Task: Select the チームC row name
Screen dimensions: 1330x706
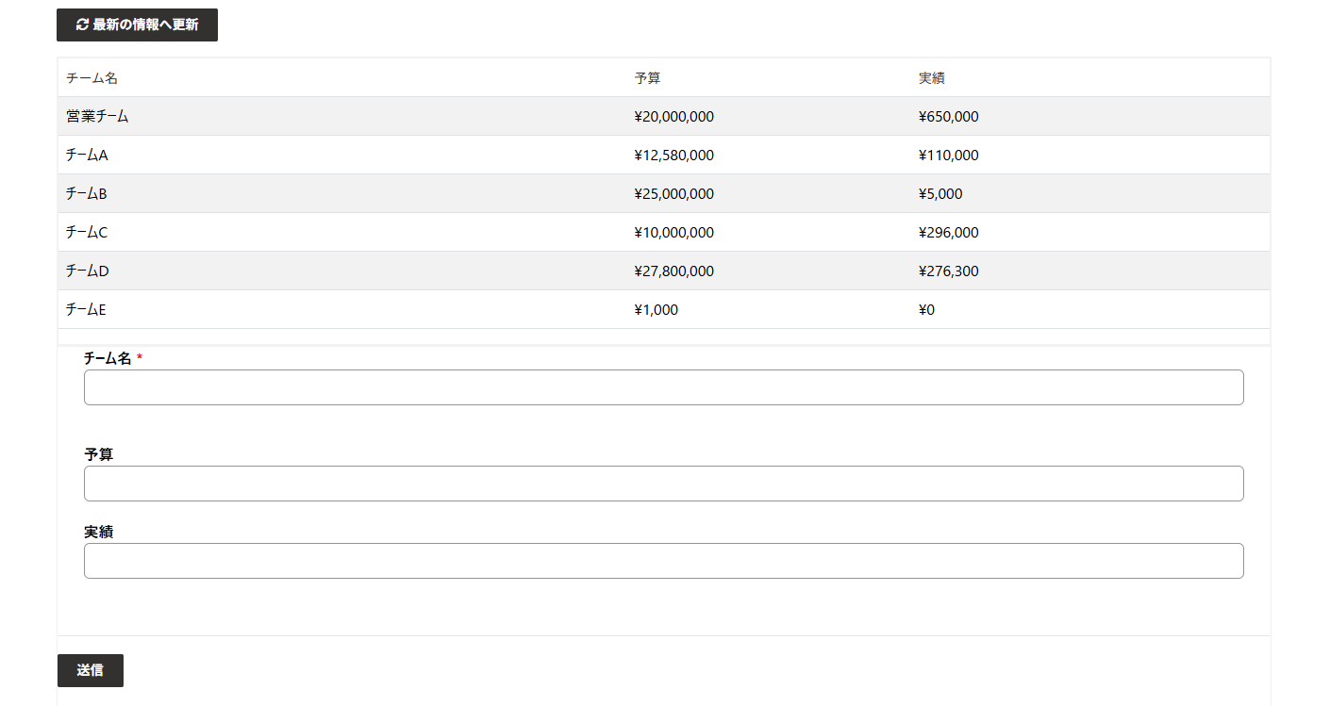Action: click(87, 233)
